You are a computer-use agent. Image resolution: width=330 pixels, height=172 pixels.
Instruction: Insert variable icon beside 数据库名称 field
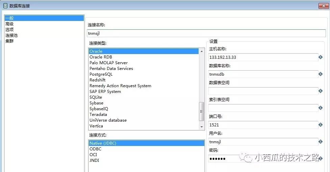point(321,74)
